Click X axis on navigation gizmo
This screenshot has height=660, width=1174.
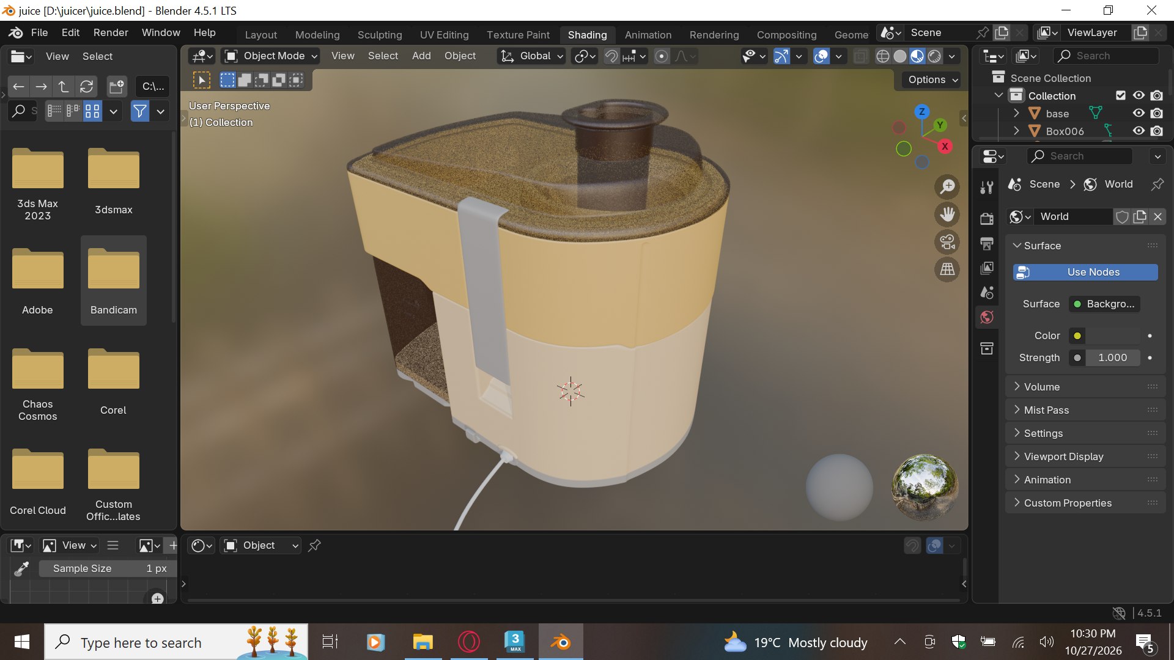[x=945, y=146]
